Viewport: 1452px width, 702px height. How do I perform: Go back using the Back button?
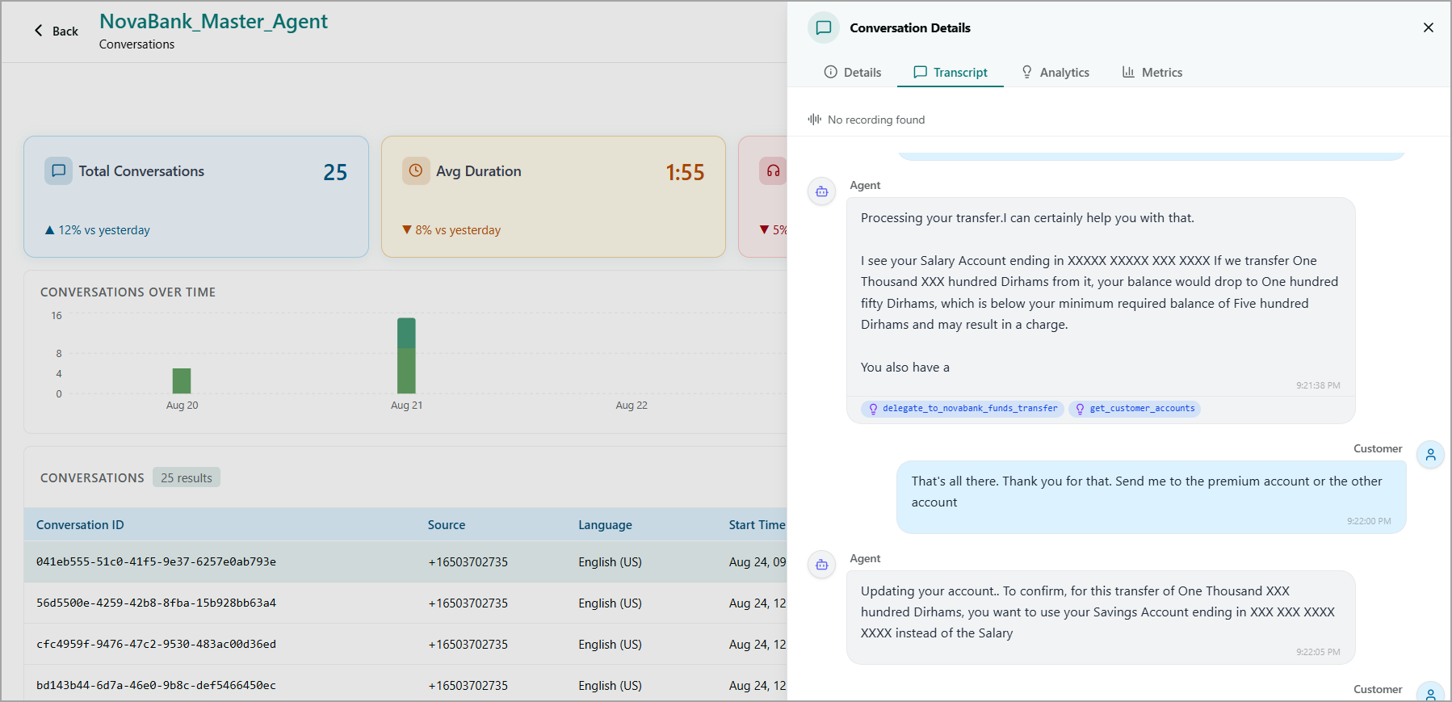click(56, 31)
